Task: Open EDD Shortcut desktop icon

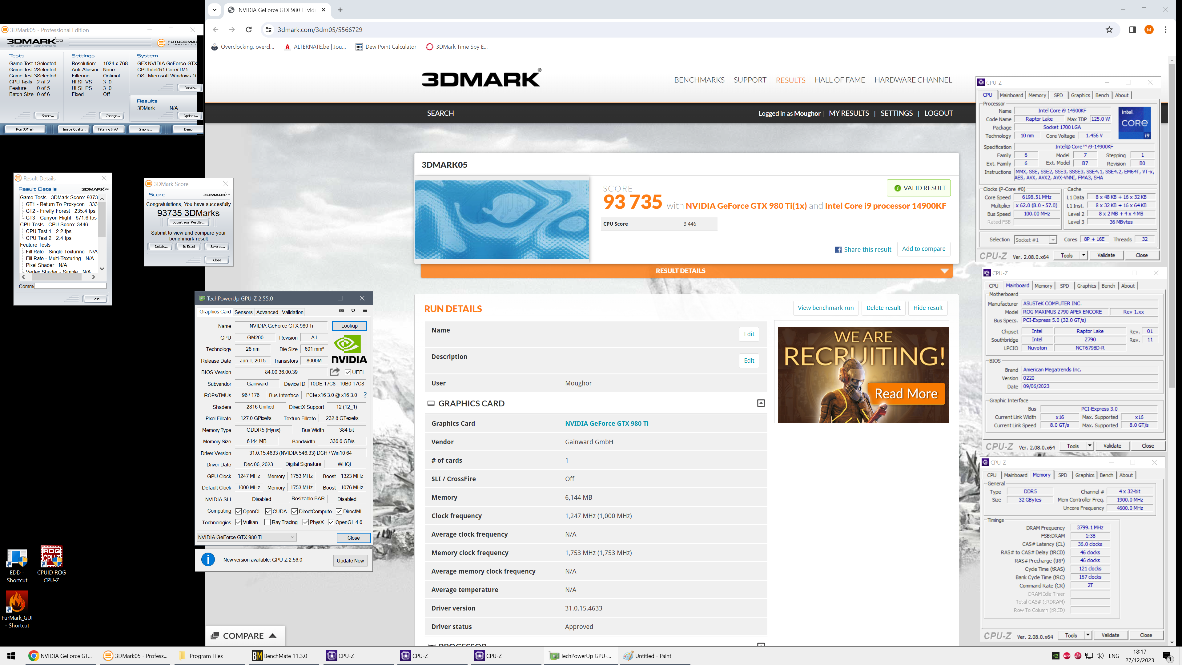Action: [x=17, y=566]
